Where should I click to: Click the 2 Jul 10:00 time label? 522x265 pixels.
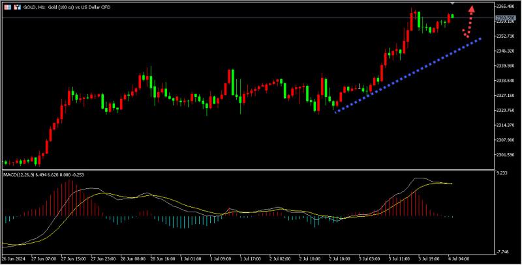[311, 258]
